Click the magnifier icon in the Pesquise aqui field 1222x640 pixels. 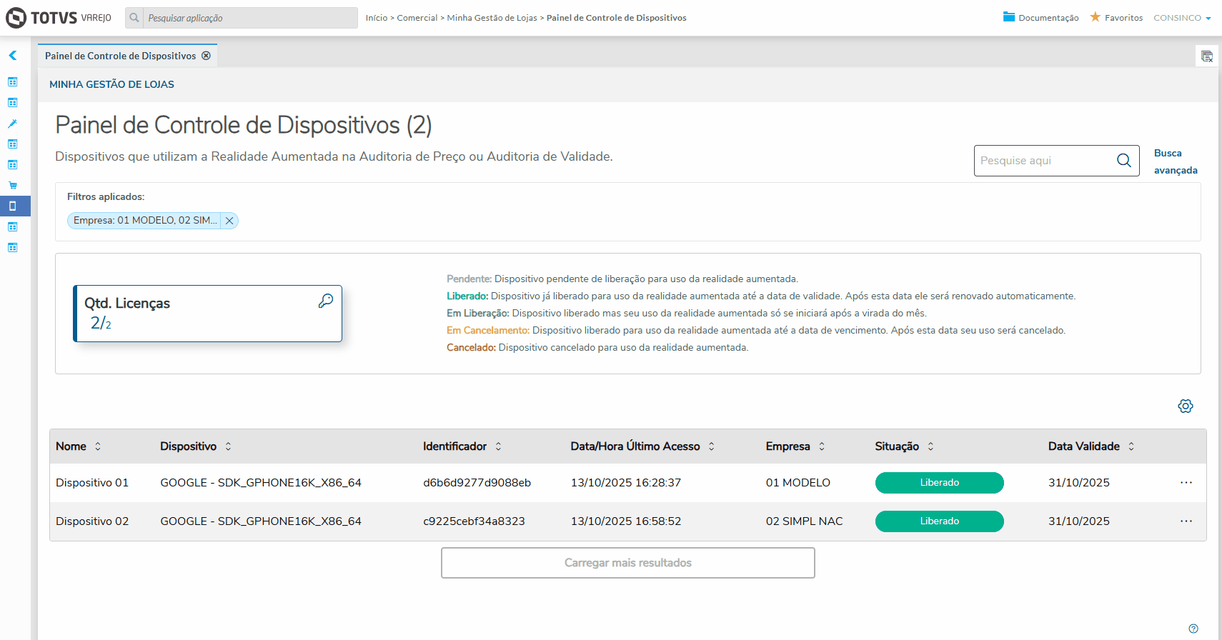click(x=1124, y=161)
